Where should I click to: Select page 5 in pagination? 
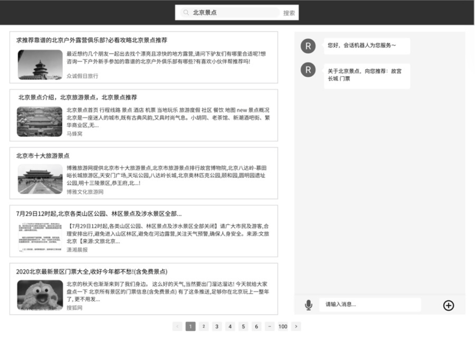coord(243,326)
